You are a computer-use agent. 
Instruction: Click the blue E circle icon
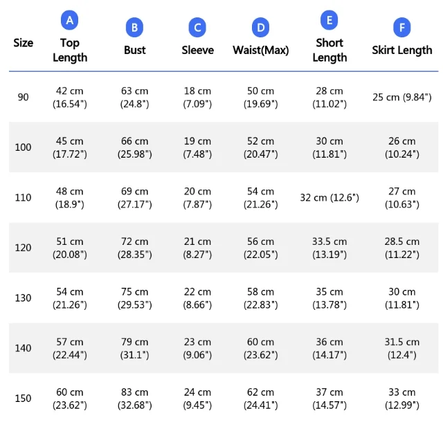click(329, 20)
